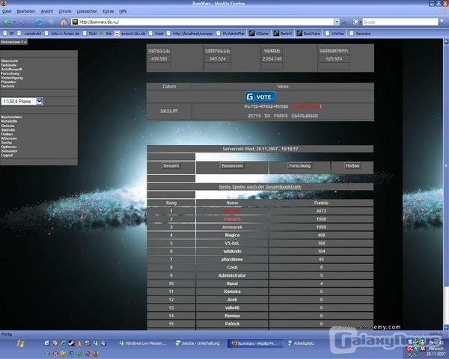
Task: Reload the page with the blue Reload icon
Action: [x=39, y=22]
